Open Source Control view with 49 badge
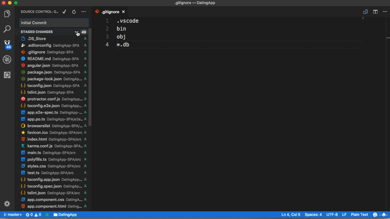Screen dimensions: 390x219 coord(7,44)
